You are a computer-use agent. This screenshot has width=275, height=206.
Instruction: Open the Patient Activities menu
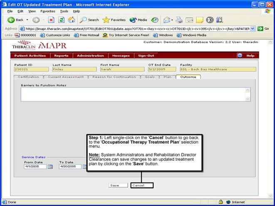[x=30, y=55]
